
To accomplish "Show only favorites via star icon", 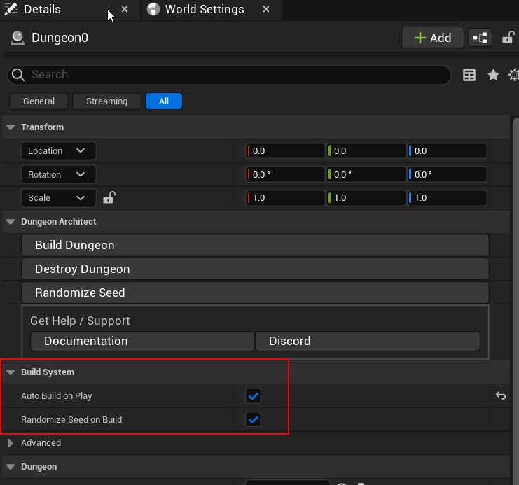I will [x=493, y=75].
